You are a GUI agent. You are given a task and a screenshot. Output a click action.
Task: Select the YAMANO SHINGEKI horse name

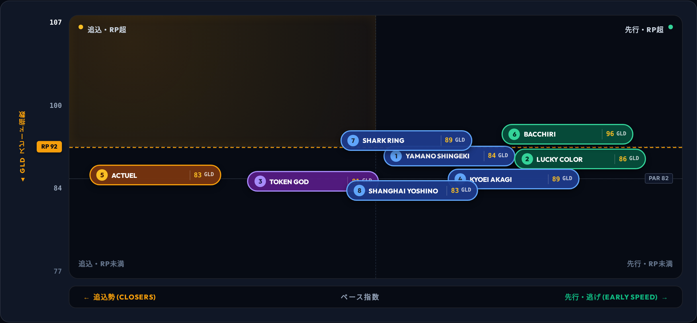[437, 156]
